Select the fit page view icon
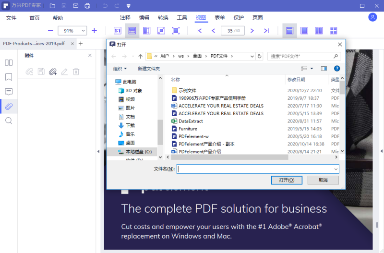384x253 pixels. pos(161,31)
